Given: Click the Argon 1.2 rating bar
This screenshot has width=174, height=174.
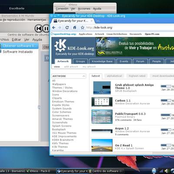Looking at the screenshot, I should click(166, 130).
